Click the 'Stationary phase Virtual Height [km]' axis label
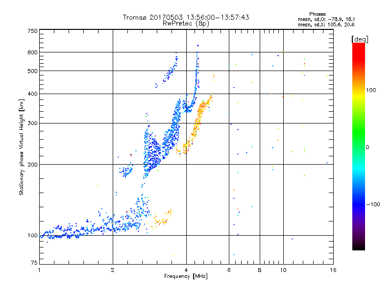Image resolution: width=392 pixels, height=294 pixels. coord(21,147)
